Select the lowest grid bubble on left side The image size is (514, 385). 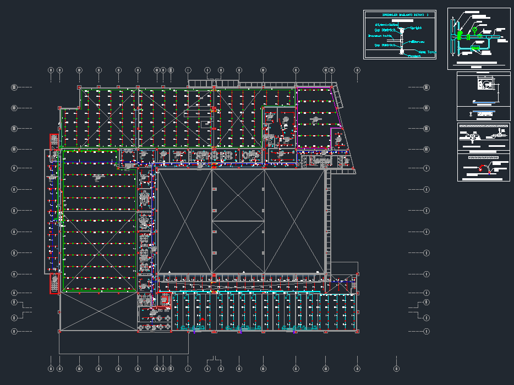[14, 331]
